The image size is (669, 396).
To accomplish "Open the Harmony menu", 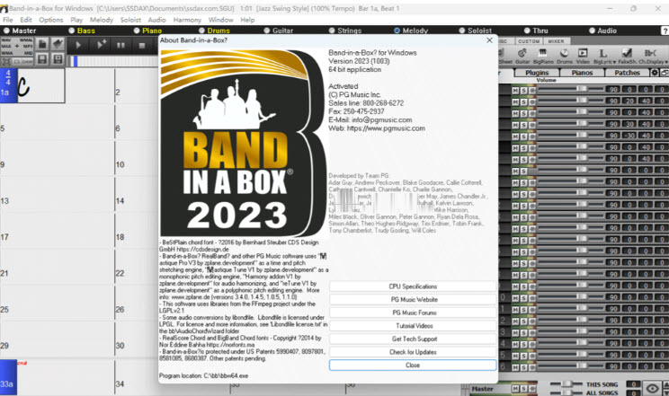I will click(188, 19).
